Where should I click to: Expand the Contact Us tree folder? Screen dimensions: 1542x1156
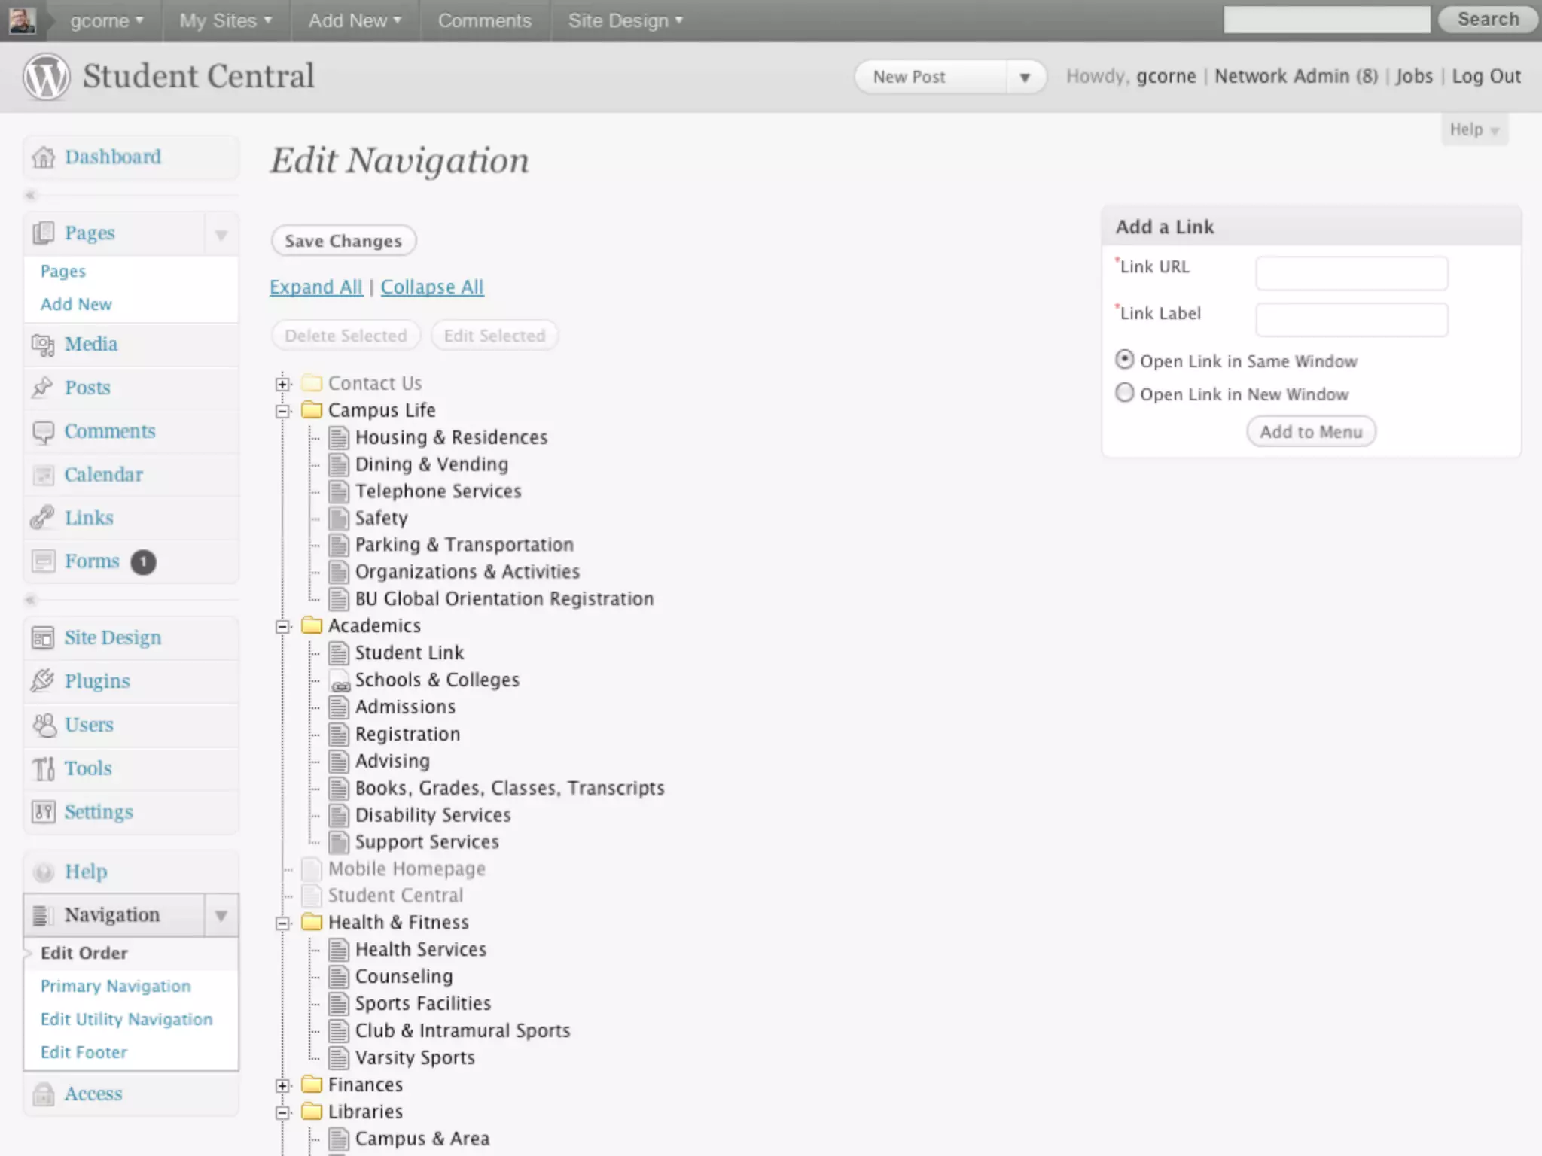(x=283, y=384)
